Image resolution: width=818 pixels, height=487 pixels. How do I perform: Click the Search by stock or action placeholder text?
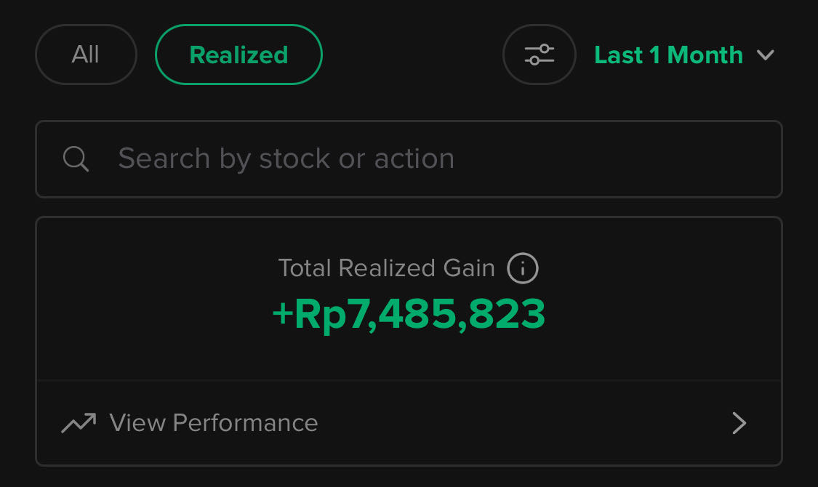coord(286,158)
